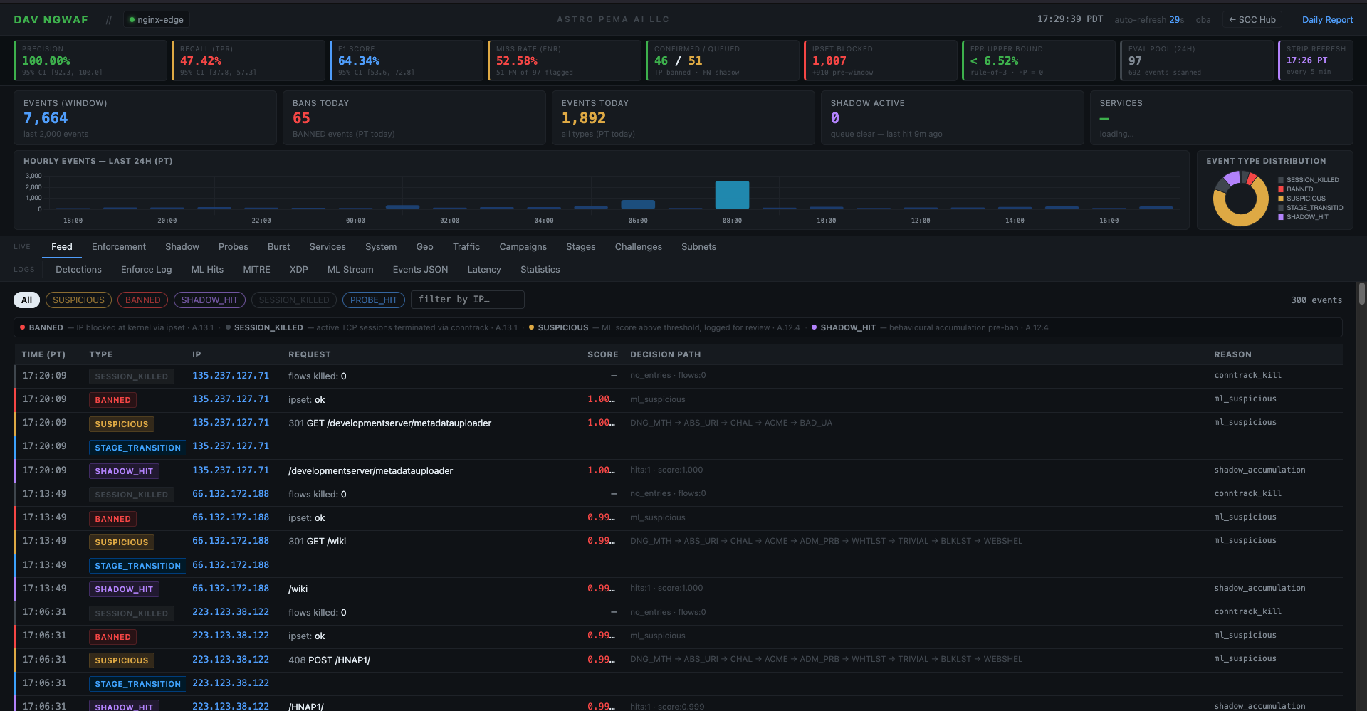The image size is (1367, 711).
Task: Click the IPSET Blocked 1,007 metric card
Action: [x=881, y=60]
